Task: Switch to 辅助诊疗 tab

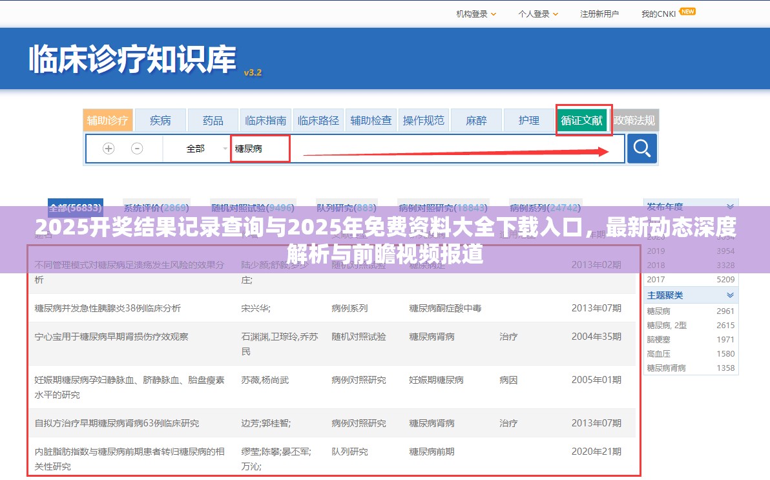Action: 107,120
